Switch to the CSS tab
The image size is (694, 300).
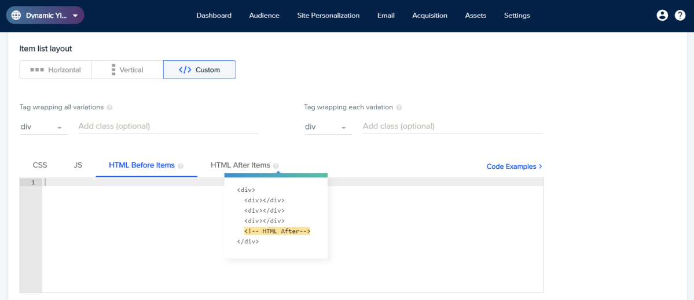point(40,165)
